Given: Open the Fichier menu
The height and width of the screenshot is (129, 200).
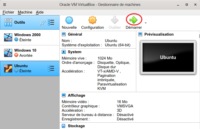Looking at the screenshot, I should (x=8, y=12).
